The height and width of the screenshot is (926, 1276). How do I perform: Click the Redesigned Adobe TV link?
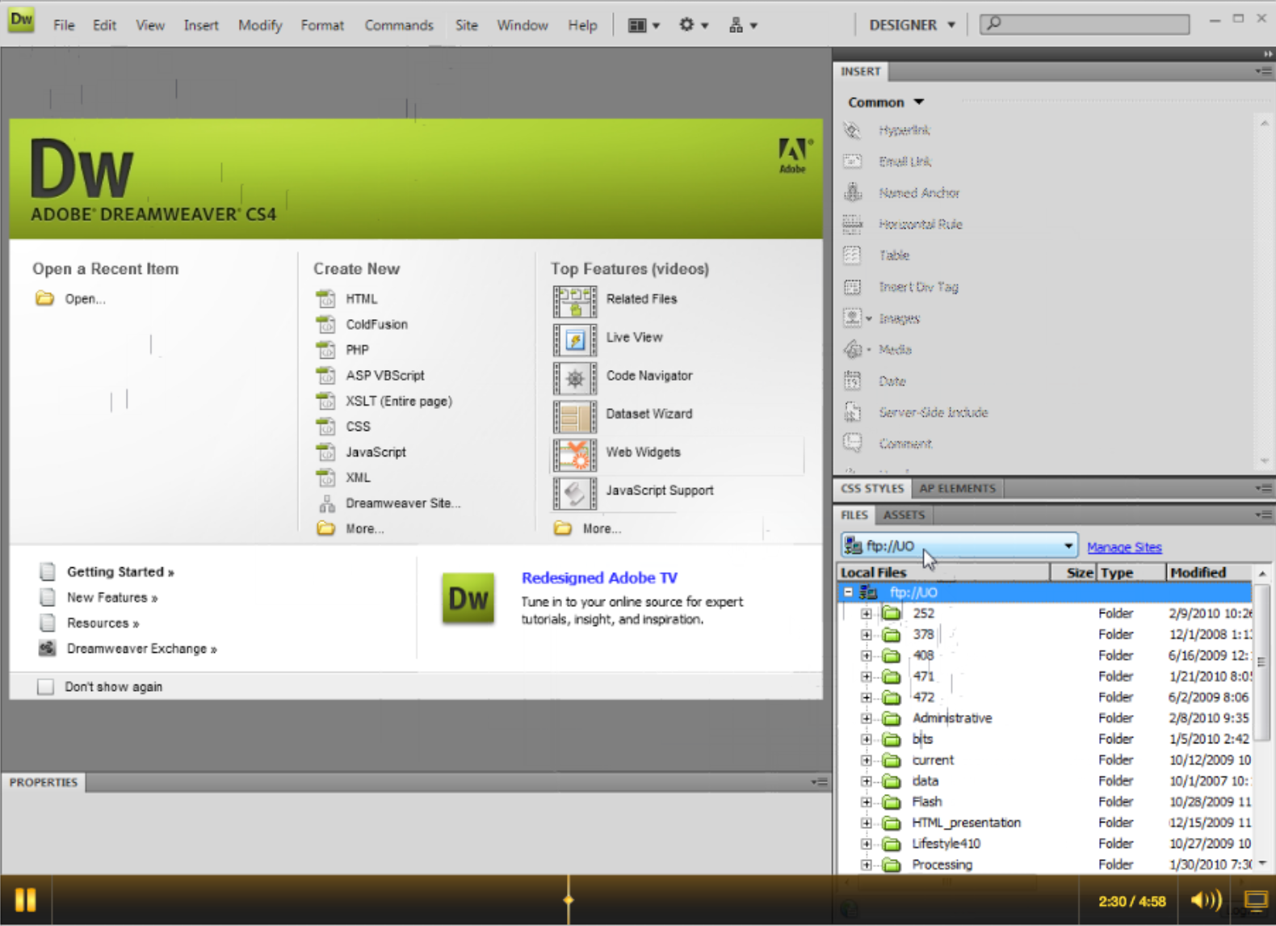pyautogui.click(x=599, y=578)
